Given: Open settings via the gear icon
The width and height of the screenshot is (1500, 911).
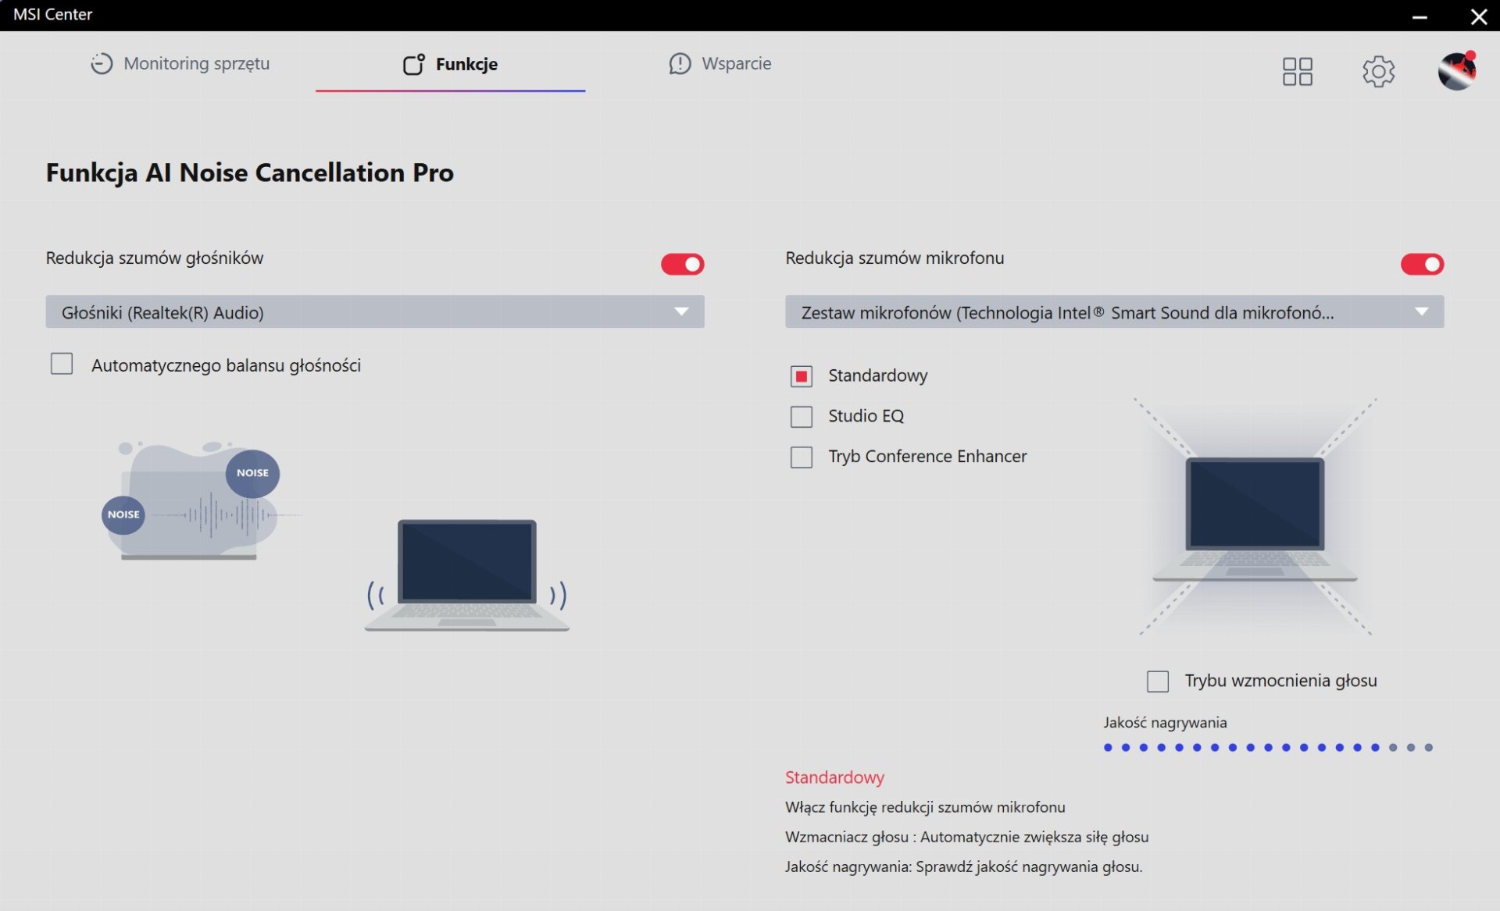Looking at the screenshot, I should coord(1378,72).
